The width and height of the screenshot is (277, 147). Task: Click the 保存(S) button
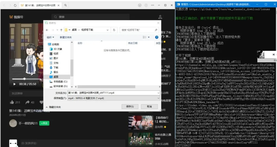click(x=130, y=106)
